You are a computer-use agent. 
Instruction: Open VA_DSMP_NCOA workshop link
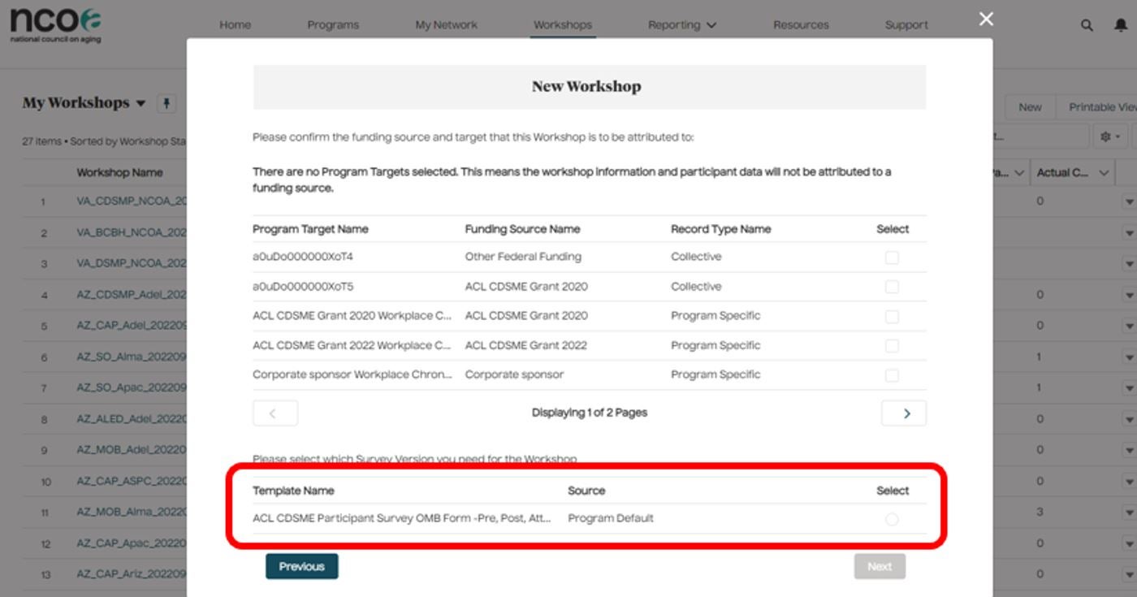(x=132, y=264)
